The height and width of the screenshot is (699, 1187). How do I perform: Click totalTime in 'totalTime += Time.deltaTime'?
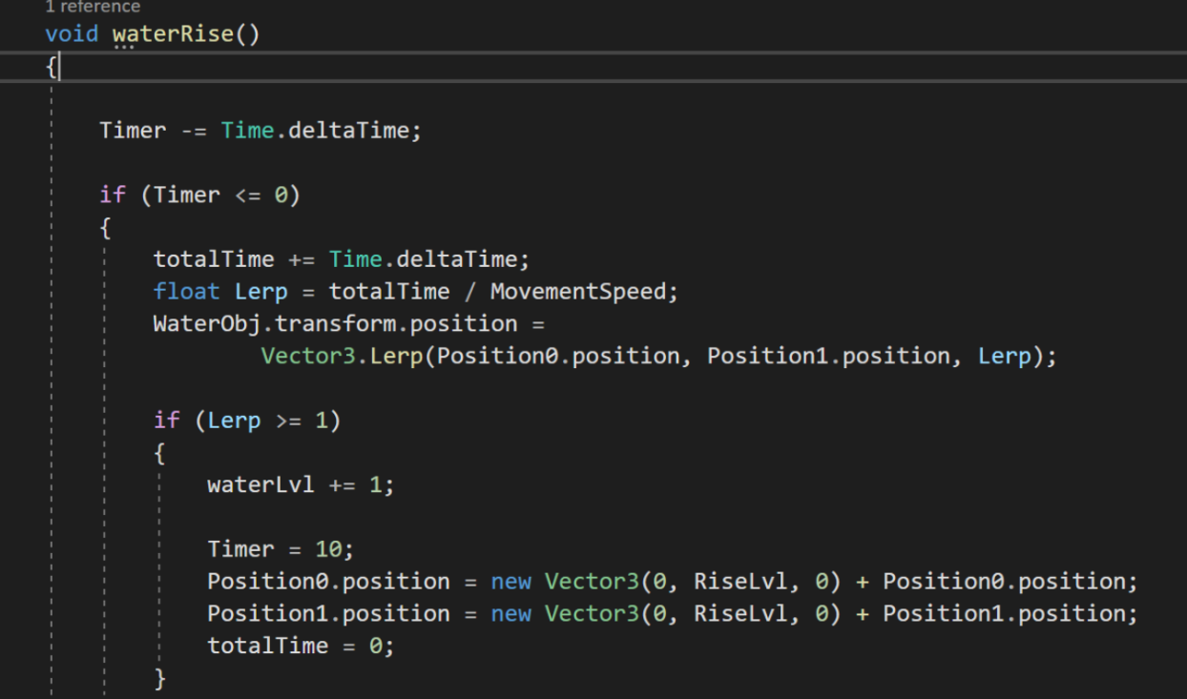pyautogui.click(x=213, y=259)
